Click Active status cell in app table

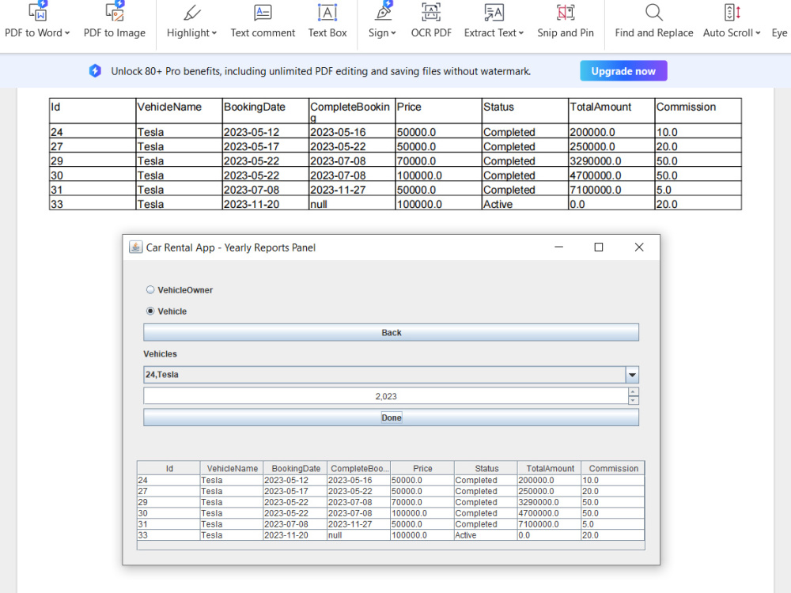(486, 535)
